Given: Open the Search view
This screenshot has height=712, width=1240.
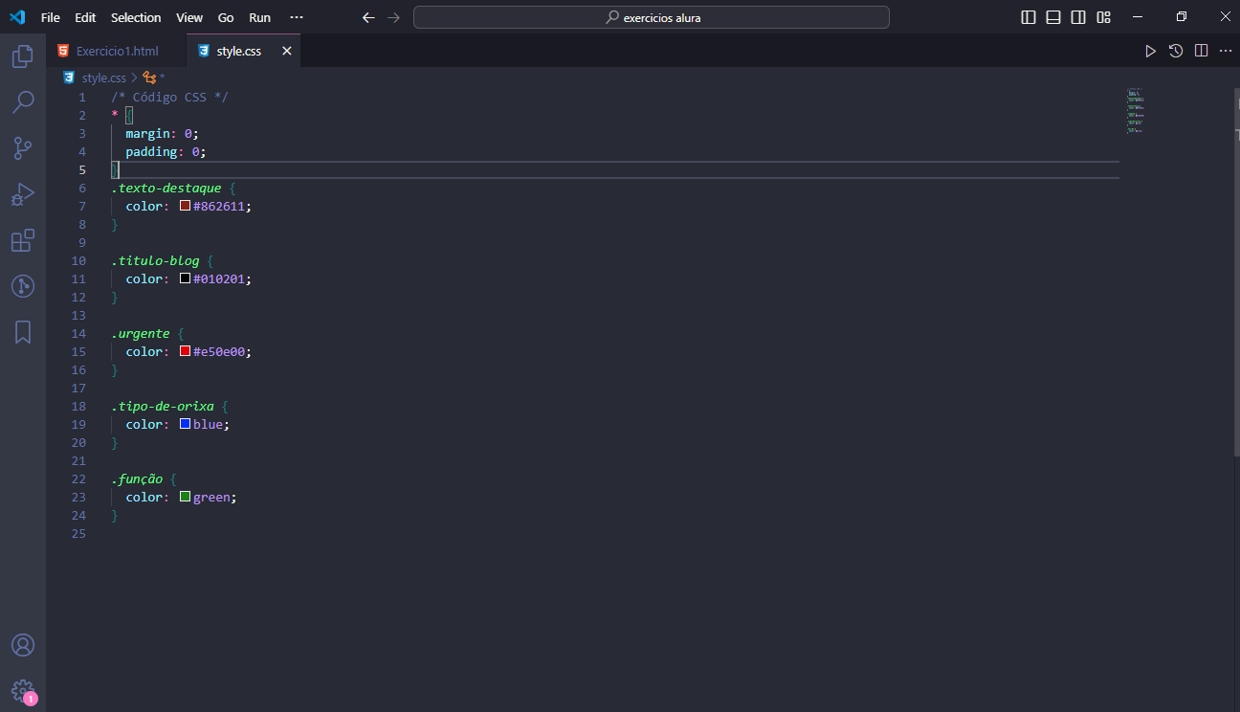Looking at the screenshot, I should coord(23,101).
